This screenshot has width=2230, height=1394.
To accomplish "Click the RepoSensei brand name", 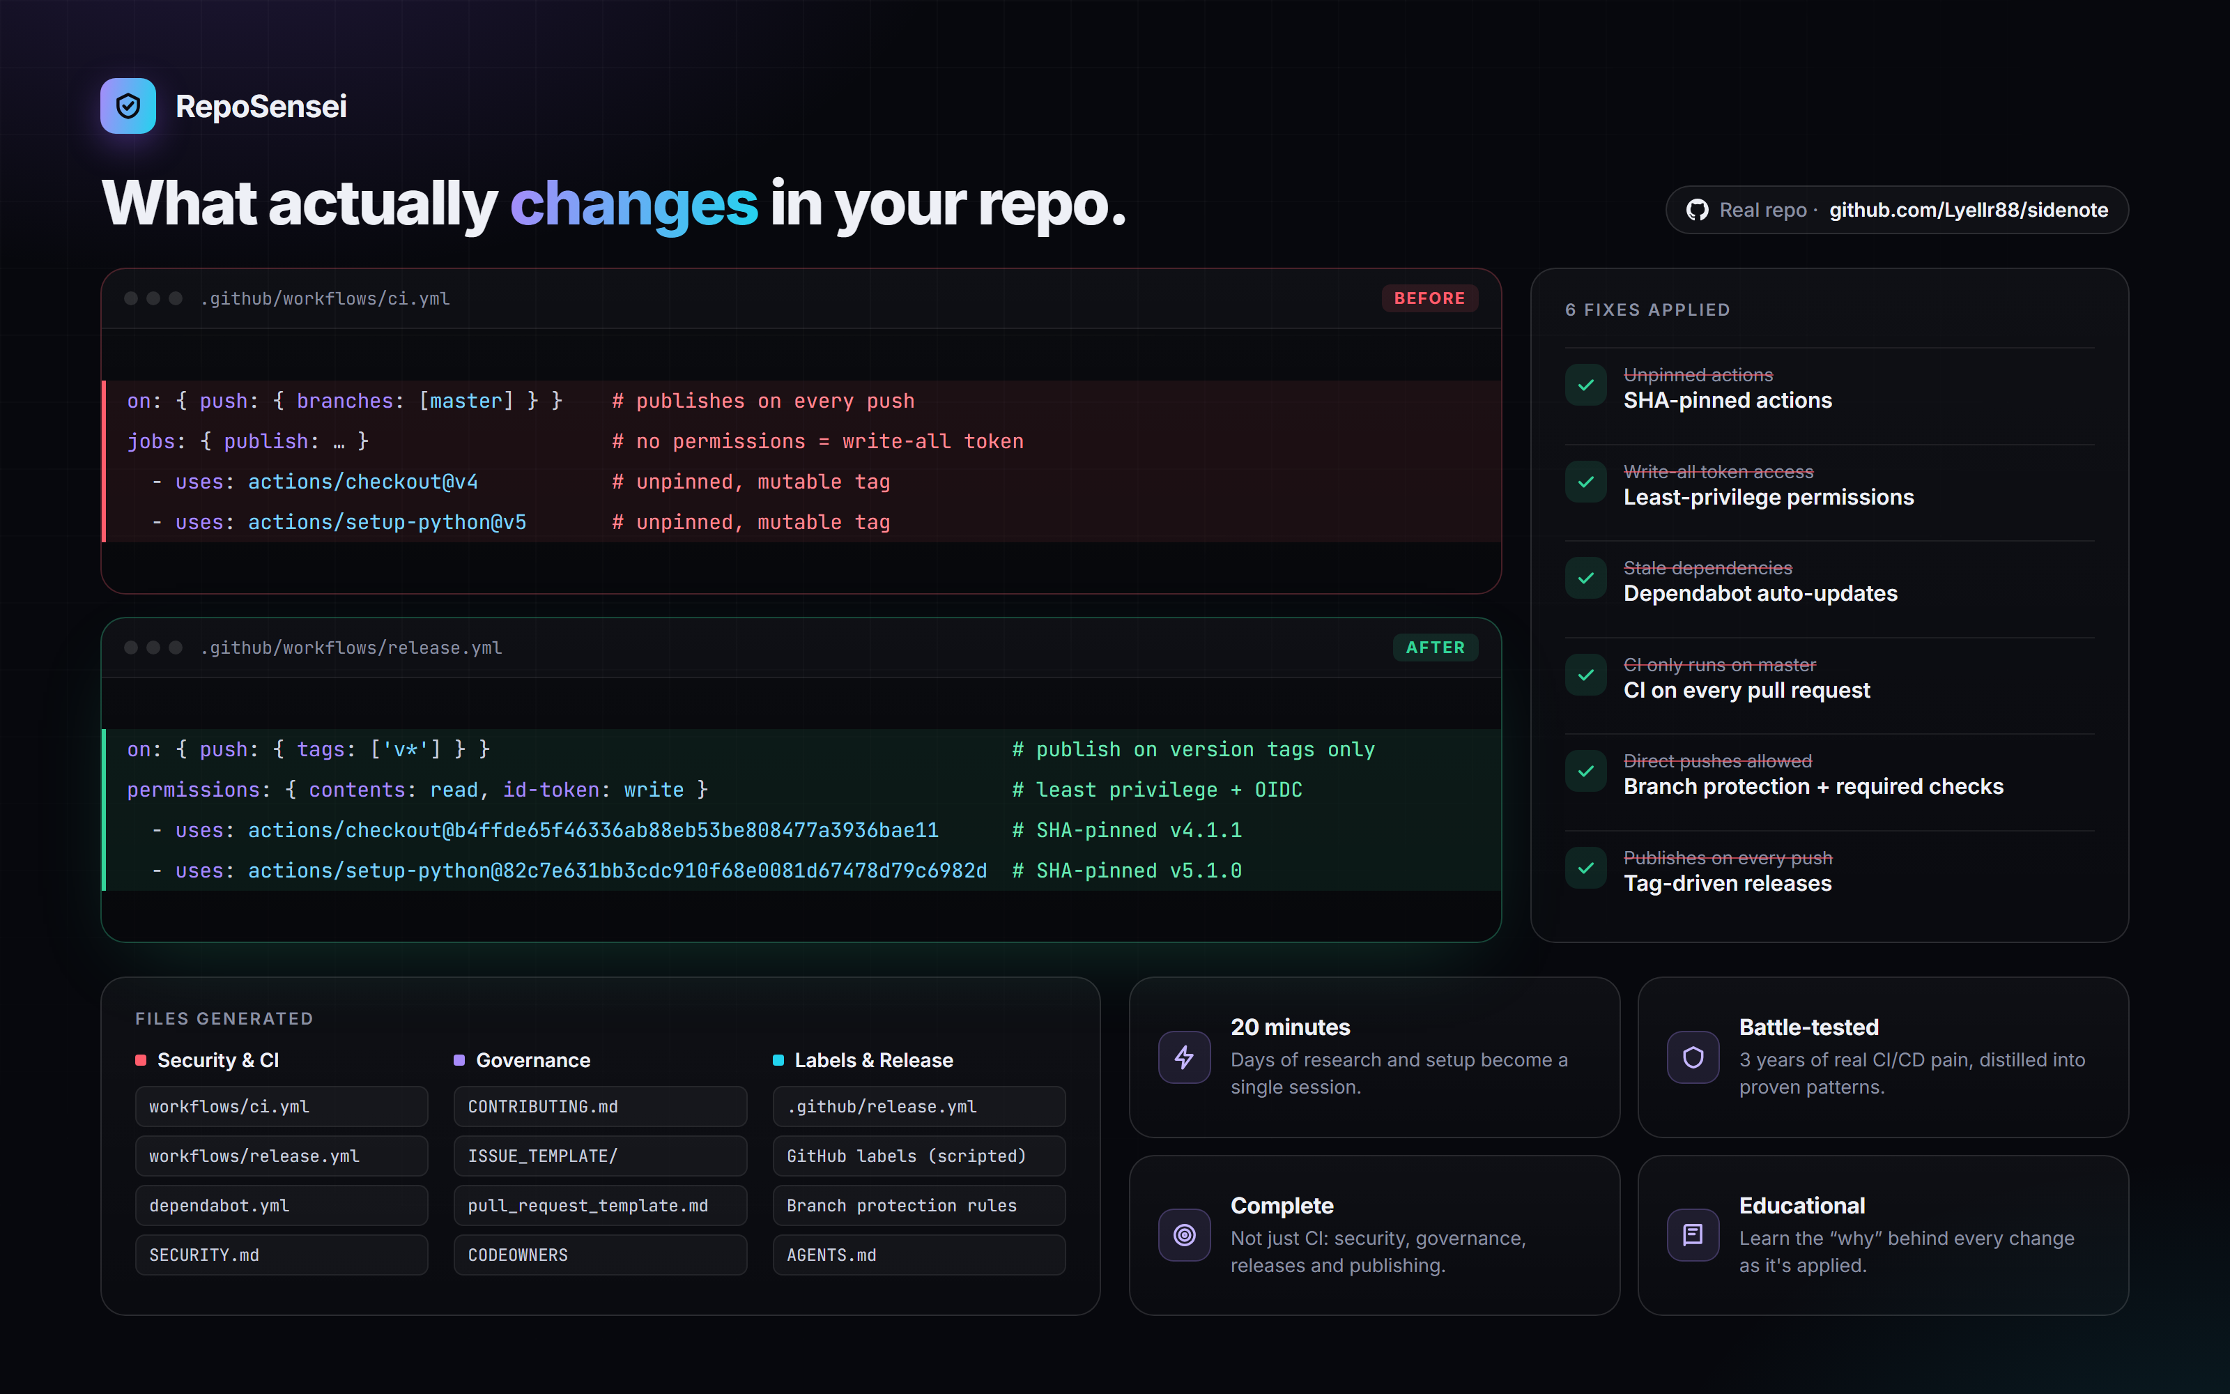I will click(x=261, y=107).
